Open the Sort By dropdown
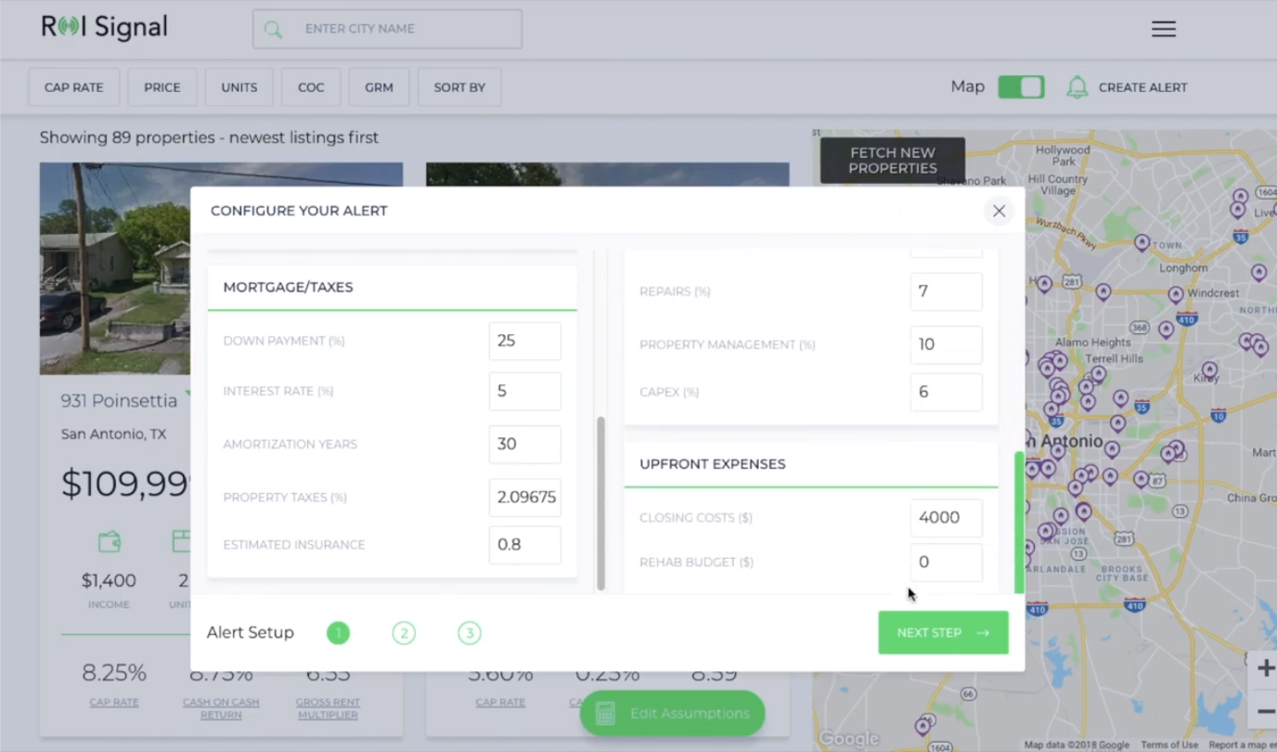1277x752 pixels. tap(459, 87)
